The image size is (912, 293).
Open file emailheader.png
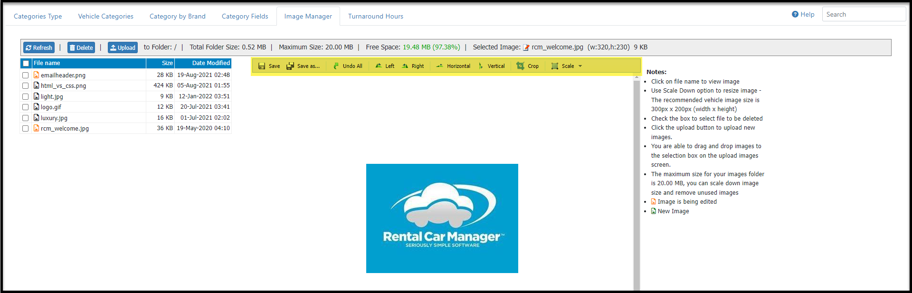[x=63, y=75]
